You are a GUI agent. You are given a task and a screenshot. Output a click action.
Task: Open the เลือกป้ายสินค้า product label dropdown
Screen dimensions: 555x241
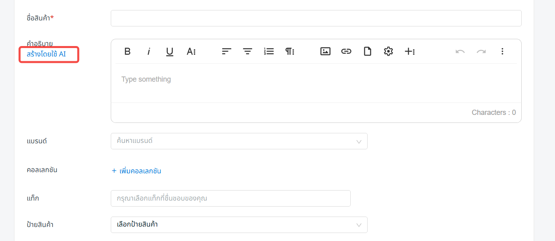(239, 225)
